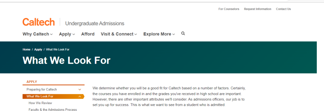This screenshot has width=324, height=111.
Task: Expand the Visit & Connect menu
Action: (x=119, y=34)
